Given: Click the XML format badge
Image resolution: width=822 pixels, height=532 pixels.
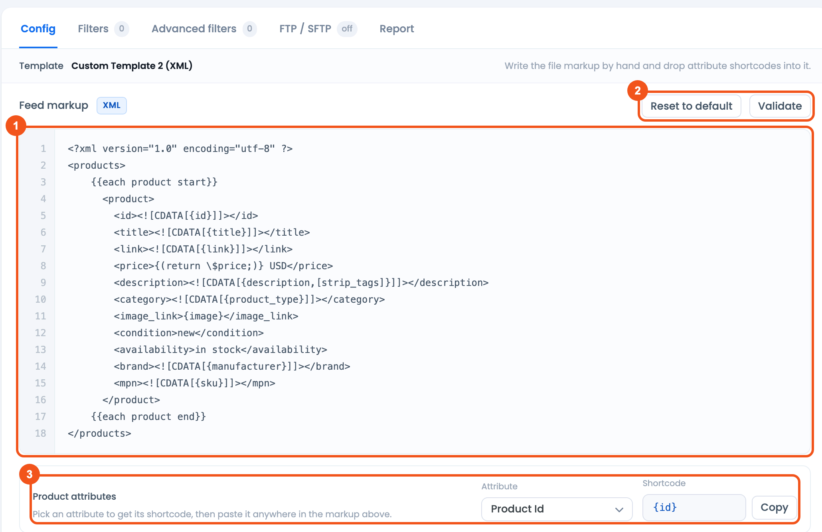Looking at the screenshot, I should pos(112,105).
